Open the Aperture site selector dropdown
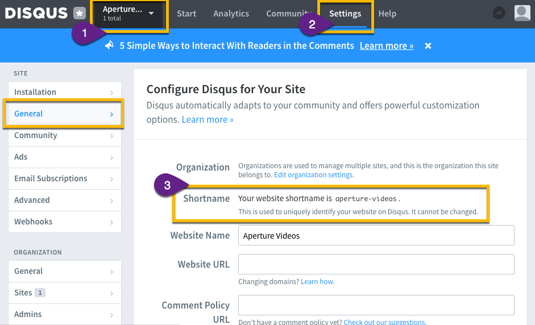 pyautogui.click(x=128, y=14)
